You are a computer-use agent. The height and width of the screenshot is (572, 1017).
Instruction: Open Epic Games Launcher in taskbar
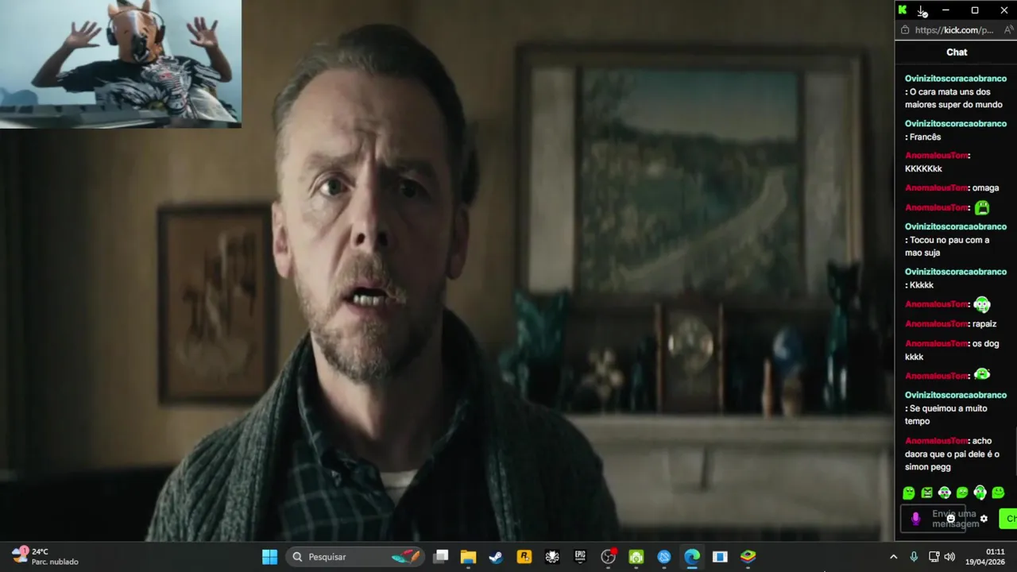click(x=580, y=557)
